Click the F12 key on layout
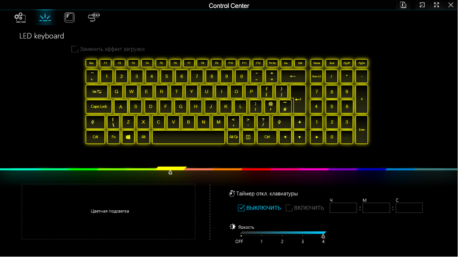The image size is (458, 257). coord(258,63)
